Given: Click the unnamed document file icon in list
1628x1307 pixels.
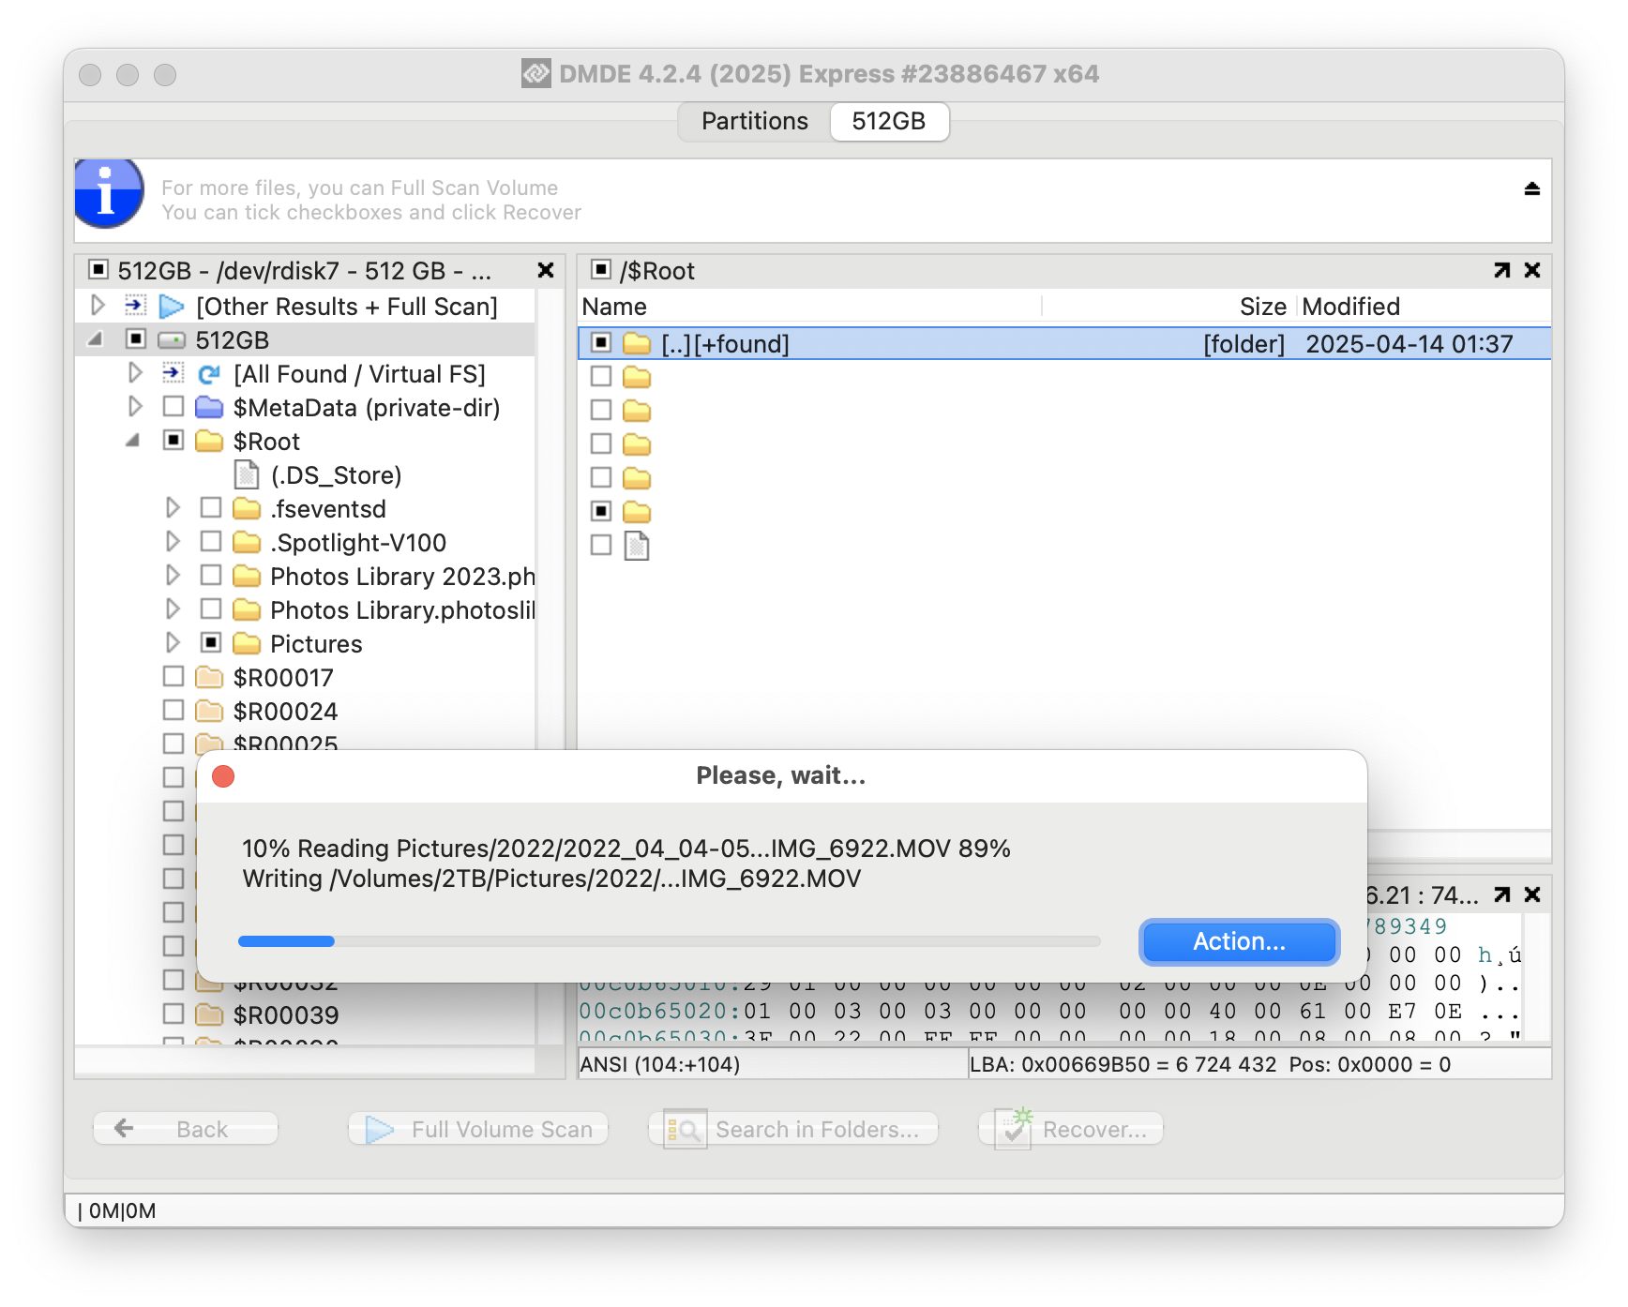Looking at the screenshot, I should coord(637,545).
